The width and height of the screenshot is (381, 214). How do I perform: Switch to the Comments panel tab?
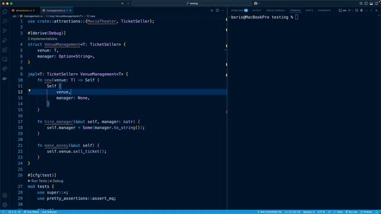pos(324,11)
